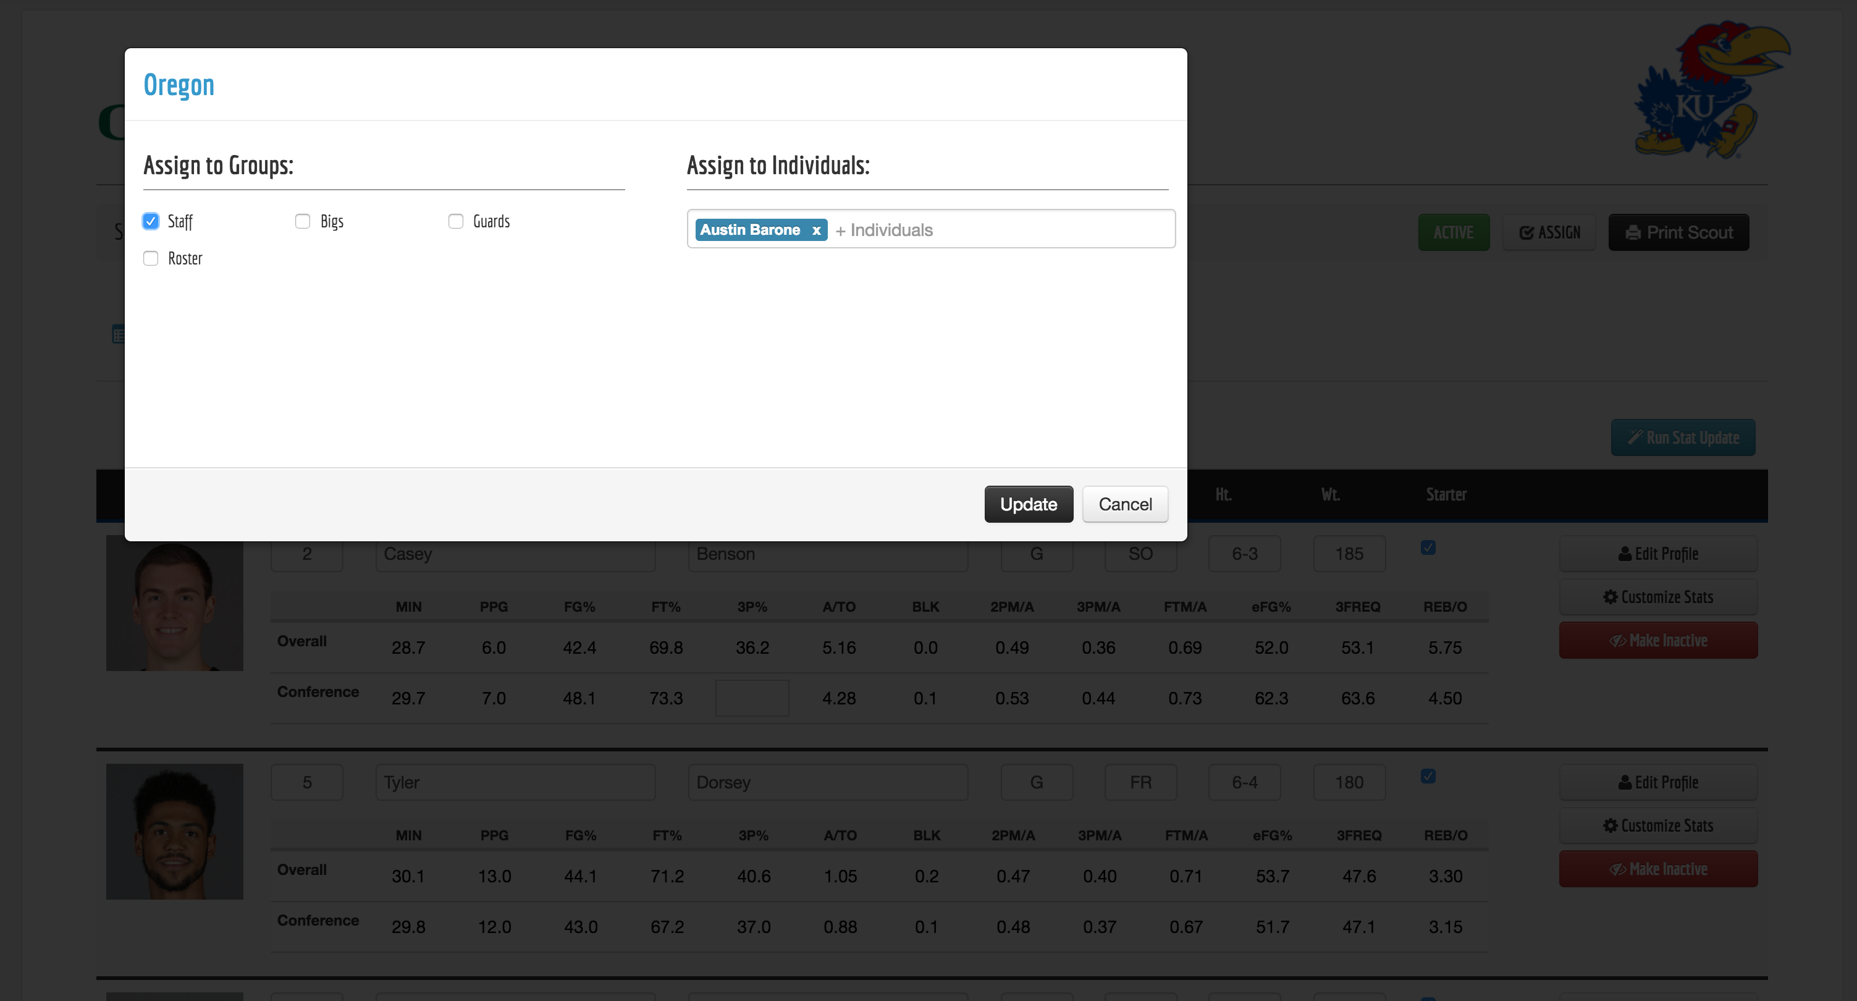Open Customize Stats gear for Tyler Dorsey
The height and width of the screenshot is (1001, 1857).
(x=1657, y=826)
